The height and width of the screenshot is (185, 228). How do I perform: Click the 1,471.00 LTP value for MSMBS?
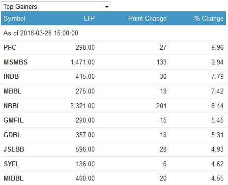tap(83, 62)
